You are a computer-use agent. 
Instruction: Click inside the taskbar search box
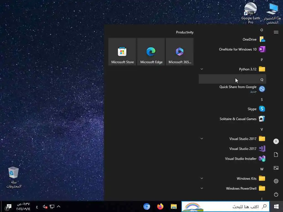226,206
